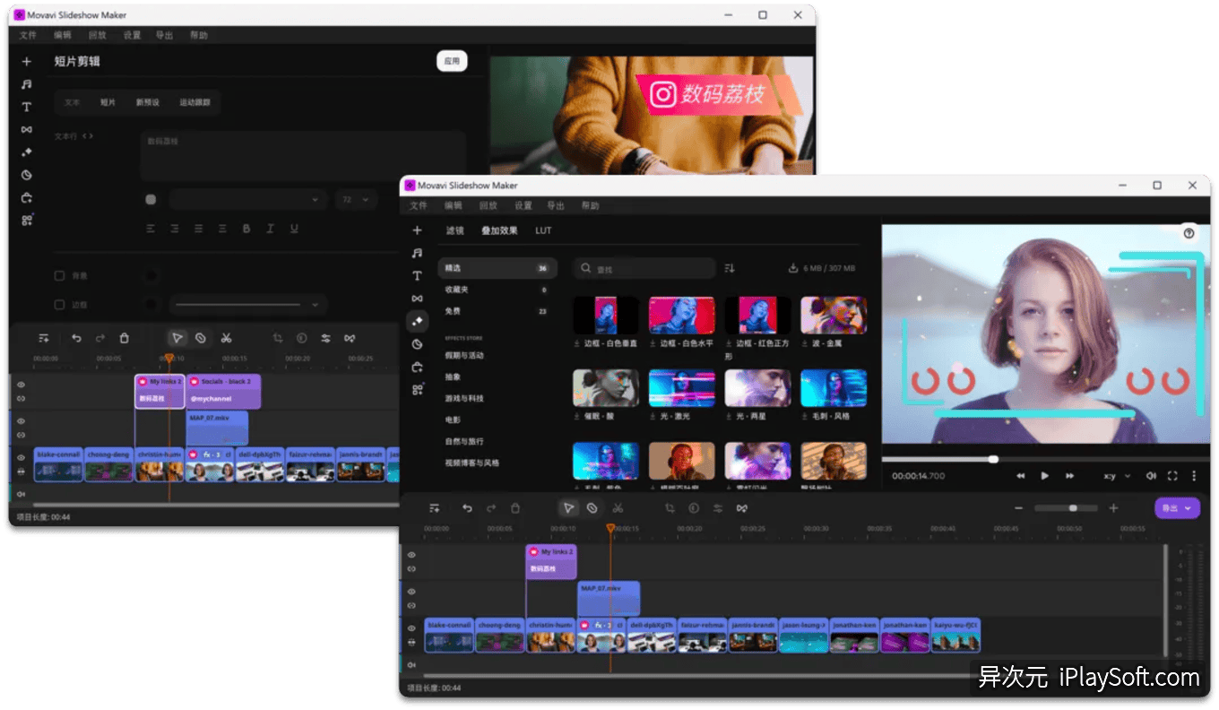The height and width of the screenshot is (710, 1219).
Task: Switch to the LUT tab
Action: pyautogui.click(x=543, y=230)
